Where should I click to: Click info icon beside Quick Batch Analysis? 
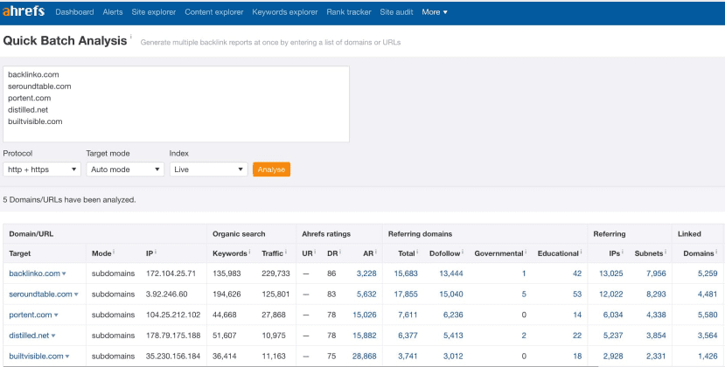click(131, 37)
